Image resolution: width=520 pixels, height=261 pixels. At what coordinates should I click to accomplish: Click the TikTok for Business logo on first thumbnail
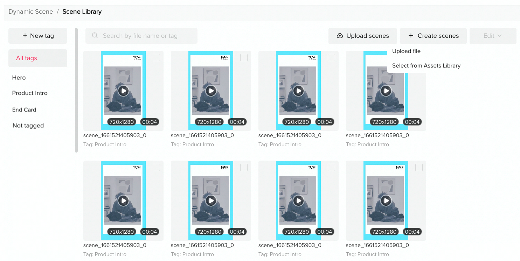(x=137, y=58)
